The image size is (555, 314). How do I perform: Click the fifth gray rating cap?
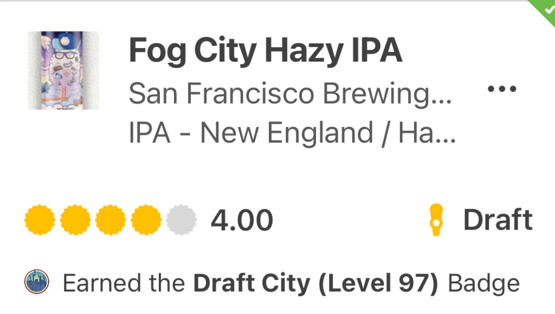(x=181, y=221)
